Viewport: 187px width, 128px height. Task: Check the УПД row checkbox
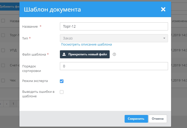click(3, 50)
